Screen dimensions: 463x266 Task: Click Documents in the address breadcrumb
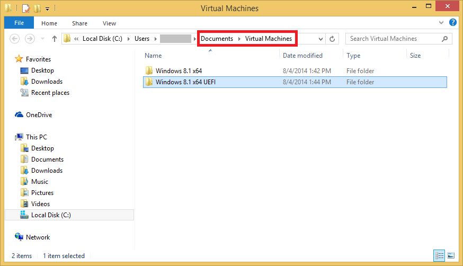tap(217, 39)
